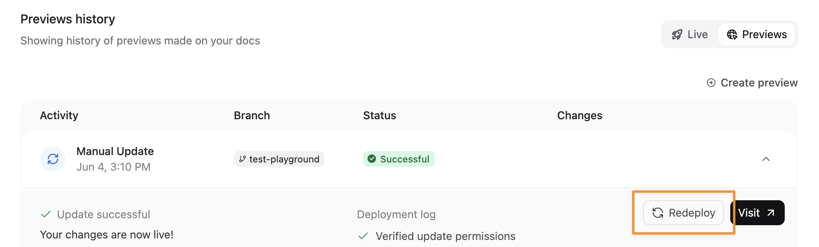Open the preview with Visit button
The height and width of the screenshot is (247, 819).
757,213
